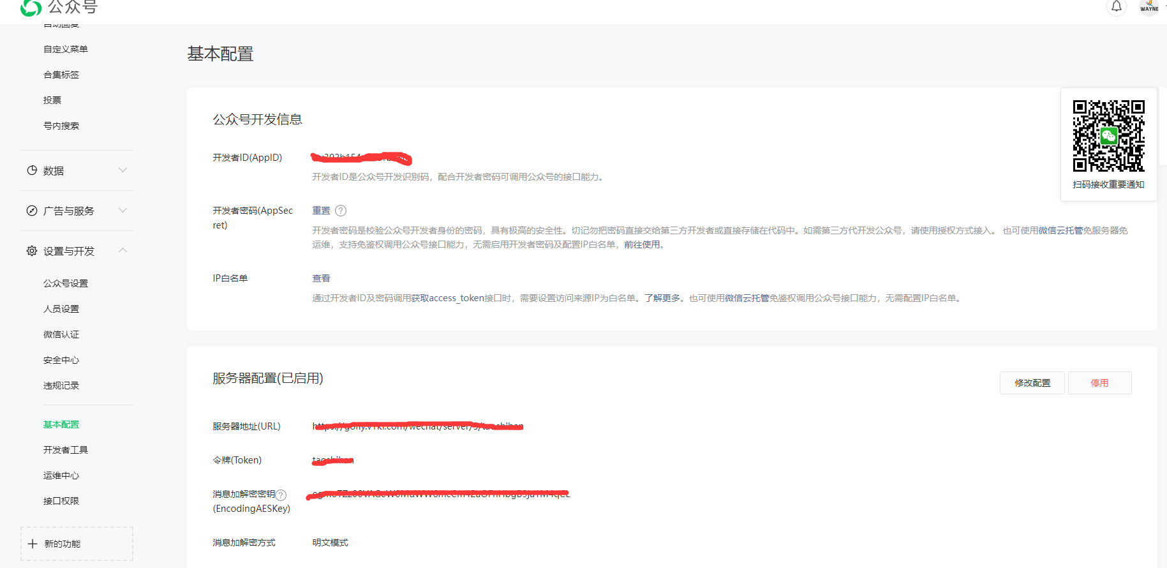This screenshot has width=1167, height=568.
Task: Click the help icon next to 重置
Action: click(x=341, y=211)
